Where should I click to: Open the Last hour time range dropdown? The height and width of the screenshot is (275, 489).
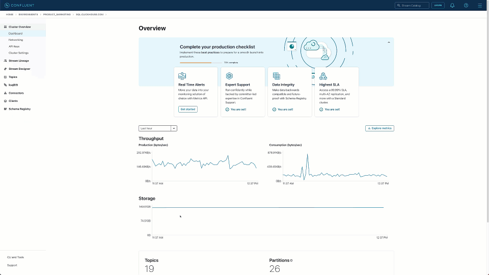(158, 128)
